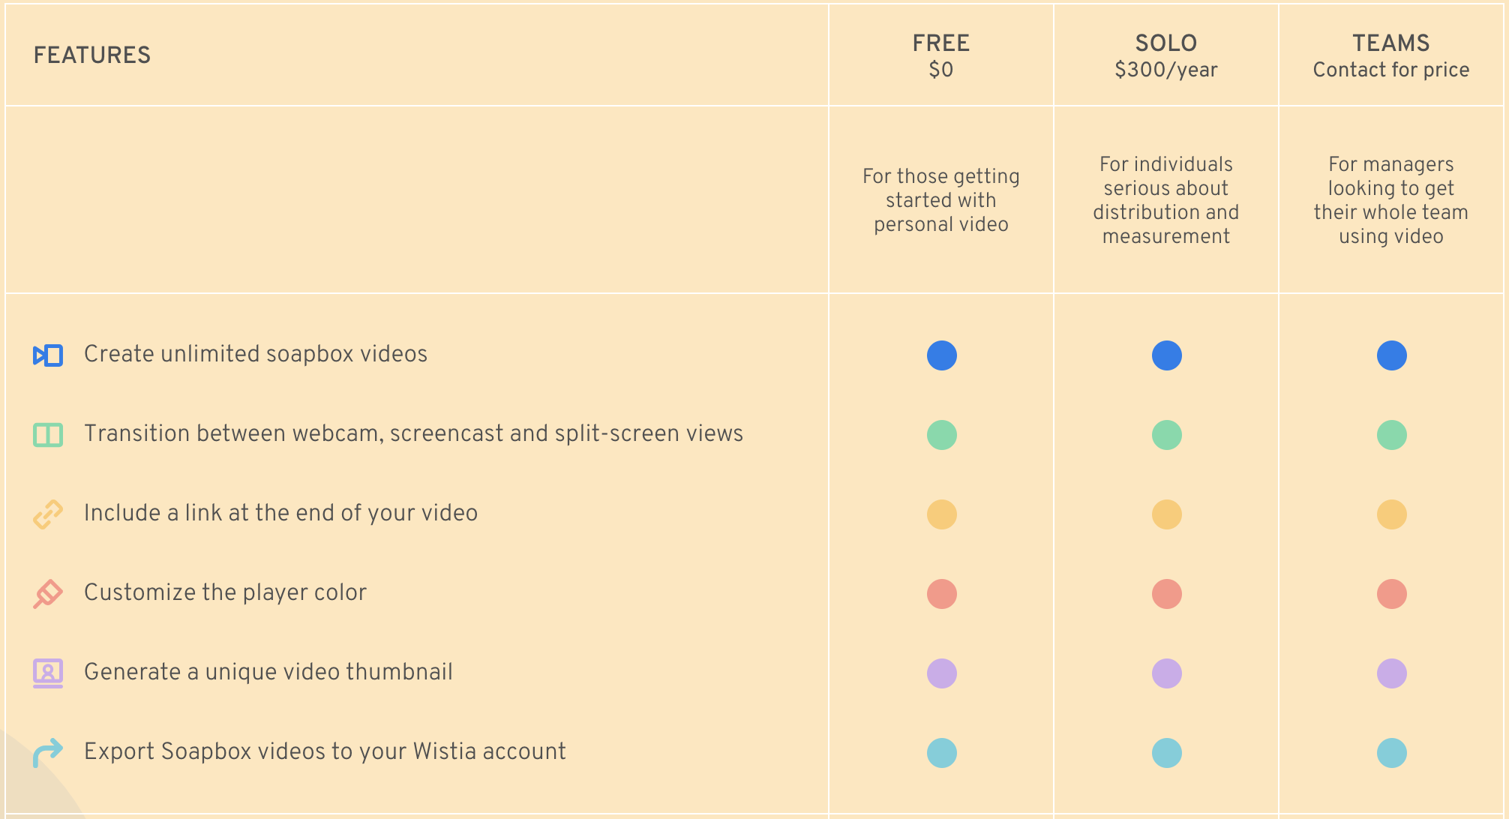Click the blue dot in the FREE column
The height and width of the screenshot is (819, 1509).
click(942, 355)
